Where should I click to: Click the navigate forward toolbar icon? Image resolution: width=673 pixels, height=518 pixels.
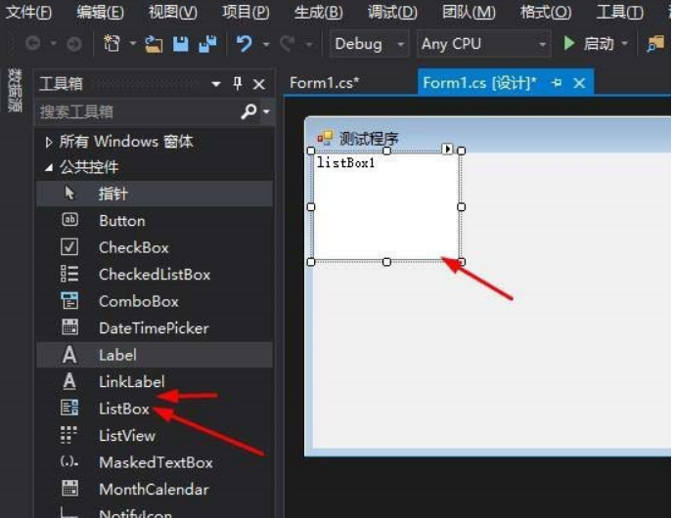(73, 44)
